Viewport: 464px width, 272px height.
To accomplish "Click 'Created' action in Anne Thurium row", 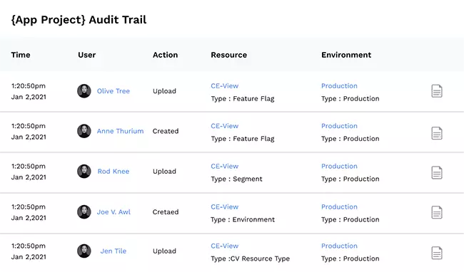I will point(166,131).
